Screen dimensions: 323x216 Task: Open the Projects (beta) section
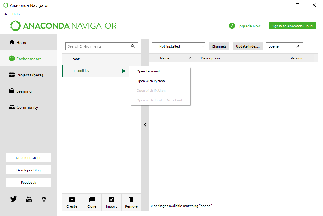click(x=29, y=75)
